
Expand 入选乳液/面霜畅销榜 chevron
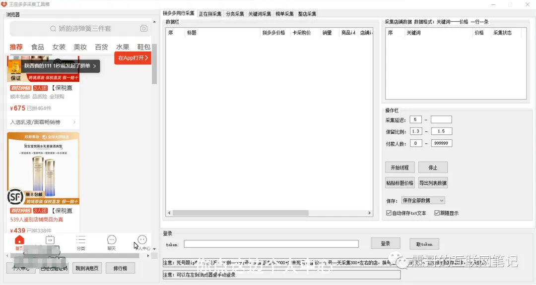coord(75,122)
